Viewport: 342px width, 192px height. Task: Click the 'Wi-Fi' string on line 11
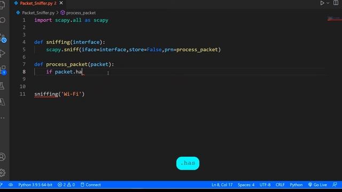pyautogui.click(x=71, y=94)
